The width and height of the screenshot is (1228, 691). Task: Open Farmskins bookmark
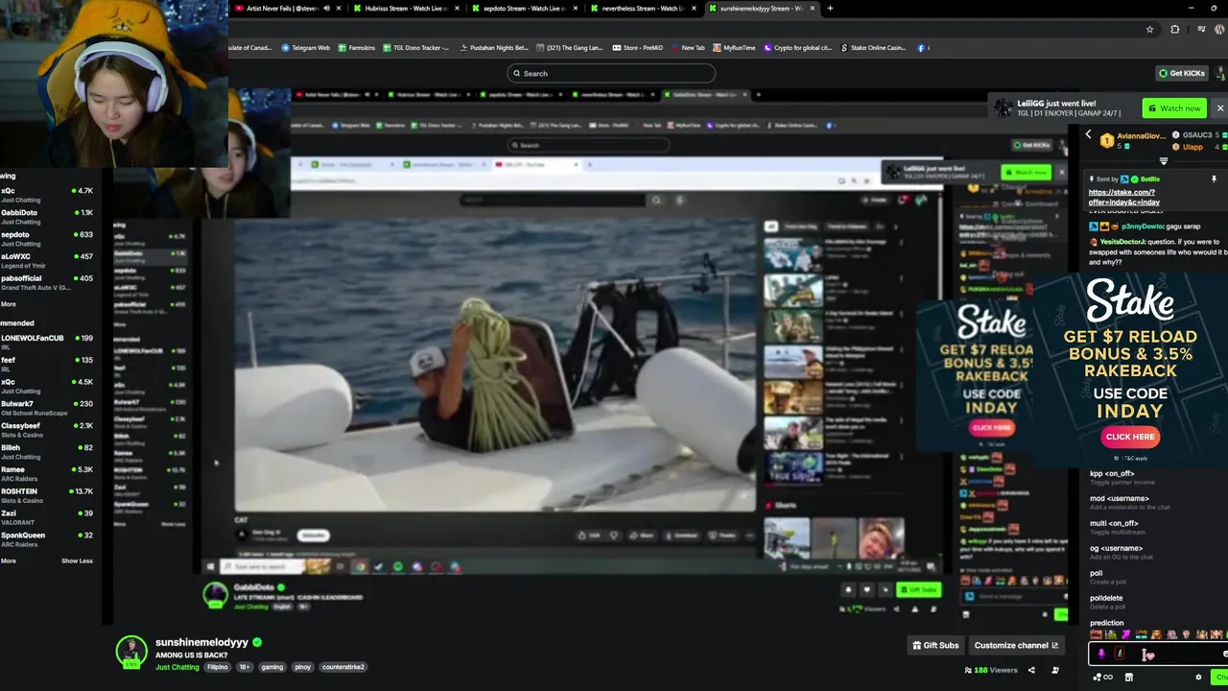357,48
